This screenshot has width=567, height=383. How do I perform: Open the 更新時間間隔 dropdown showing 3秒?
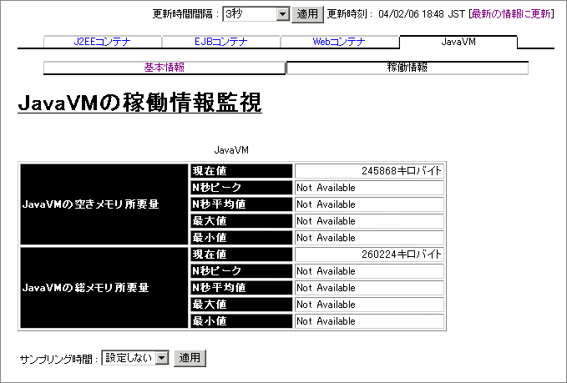tap(256, 14)
